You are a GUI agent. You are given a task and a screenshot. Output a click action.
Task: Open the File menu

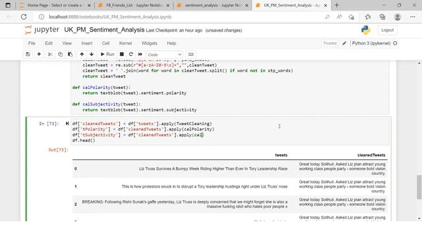(32, 43)
